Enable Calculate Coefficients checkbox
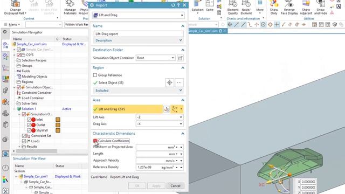 click(x=95, y=141)
